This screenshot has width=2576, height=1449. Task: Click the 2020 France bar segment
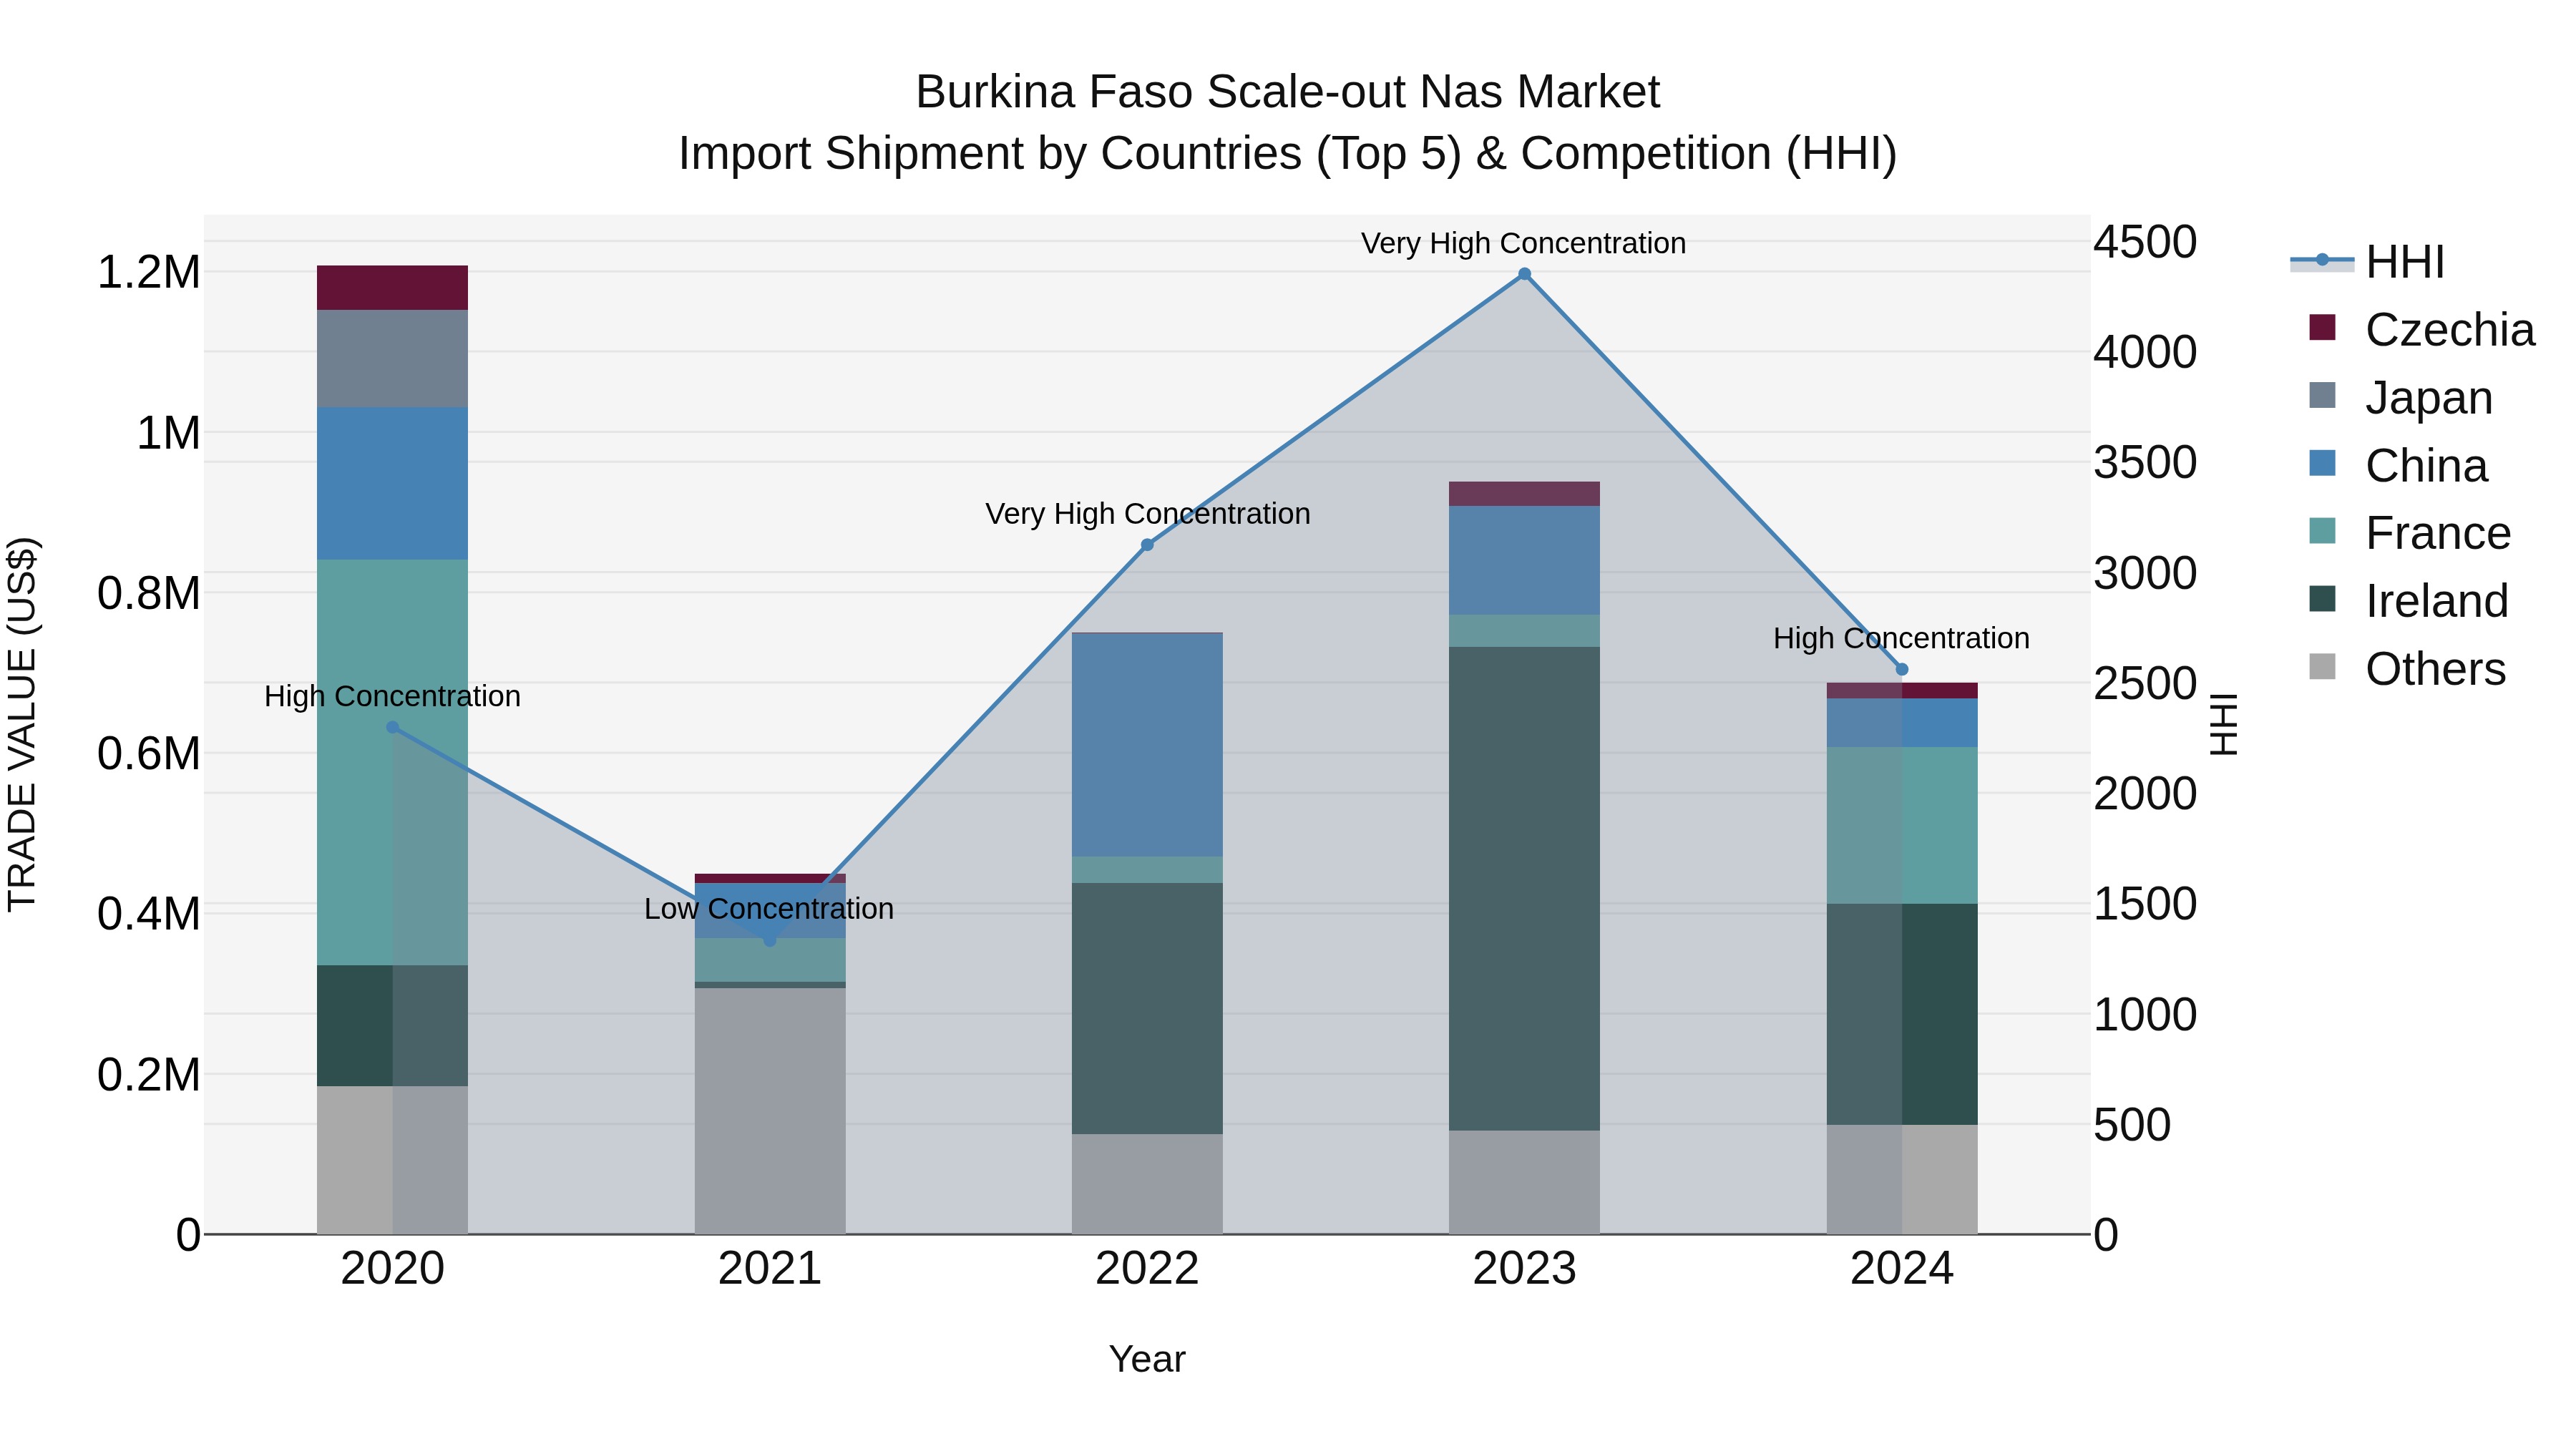coord(393,763)
